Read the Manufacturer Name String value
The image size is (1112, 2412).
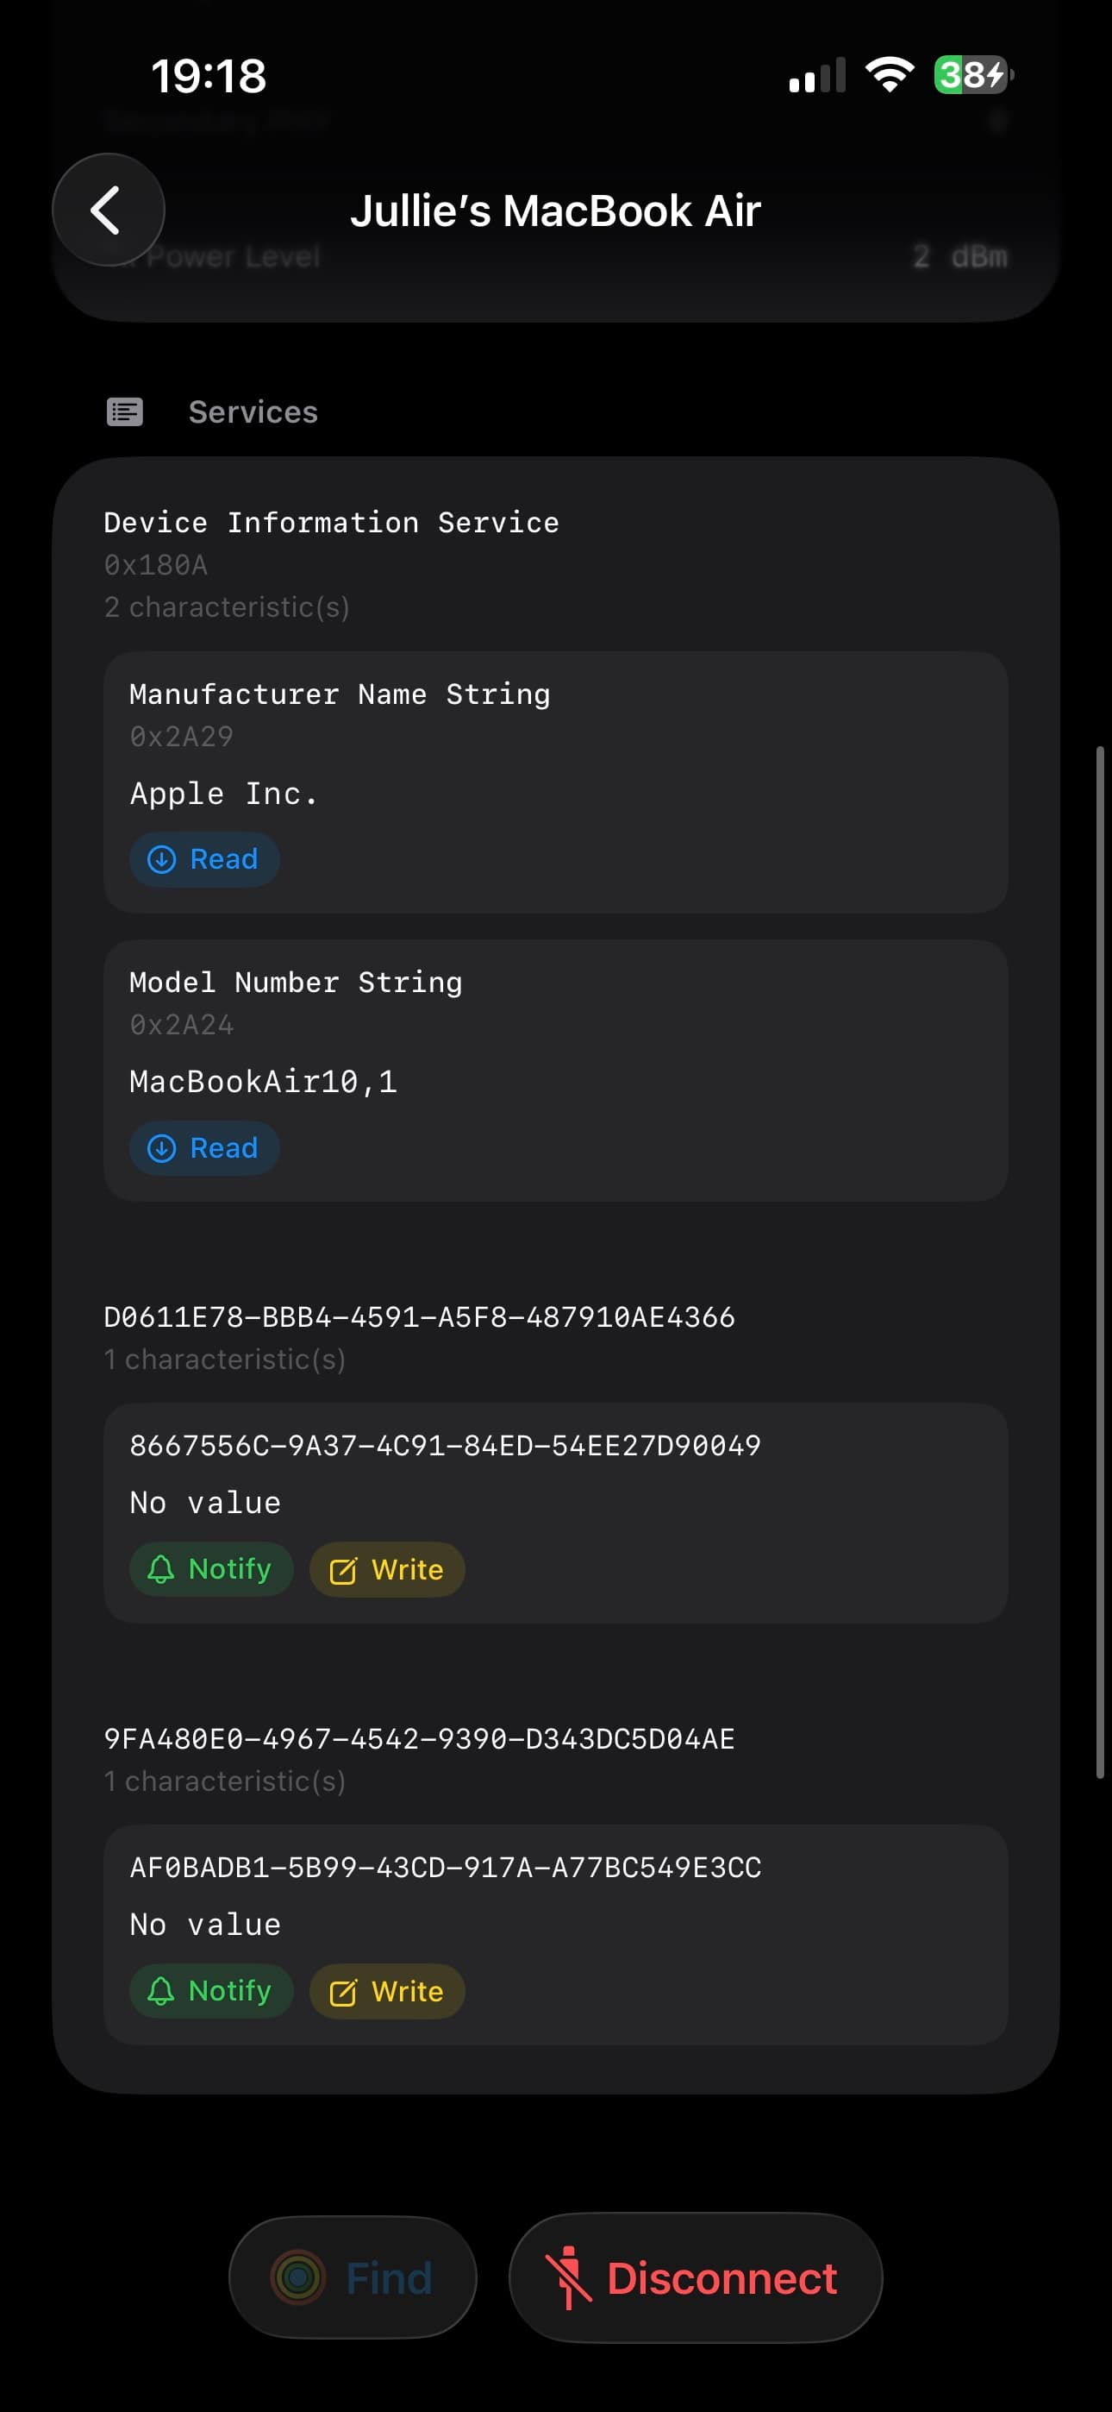point(204,859)
